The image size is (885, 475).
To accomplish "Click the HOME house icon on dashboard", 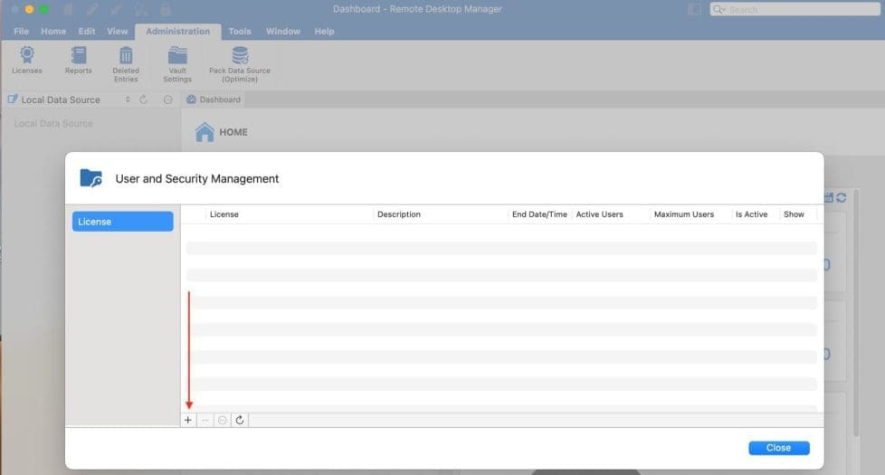I will coord(205,132).
